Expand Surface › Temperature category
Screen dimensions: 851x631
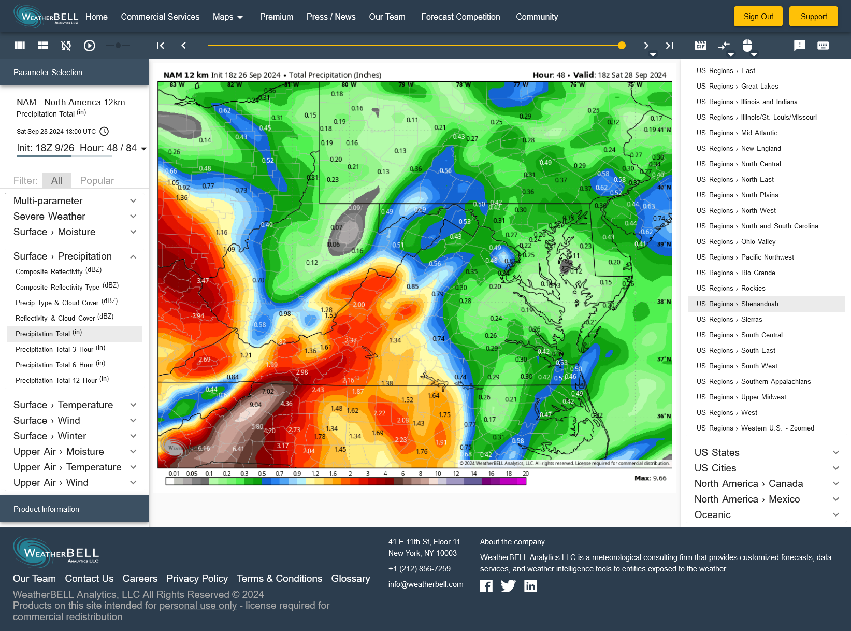[x=75, y=405]
